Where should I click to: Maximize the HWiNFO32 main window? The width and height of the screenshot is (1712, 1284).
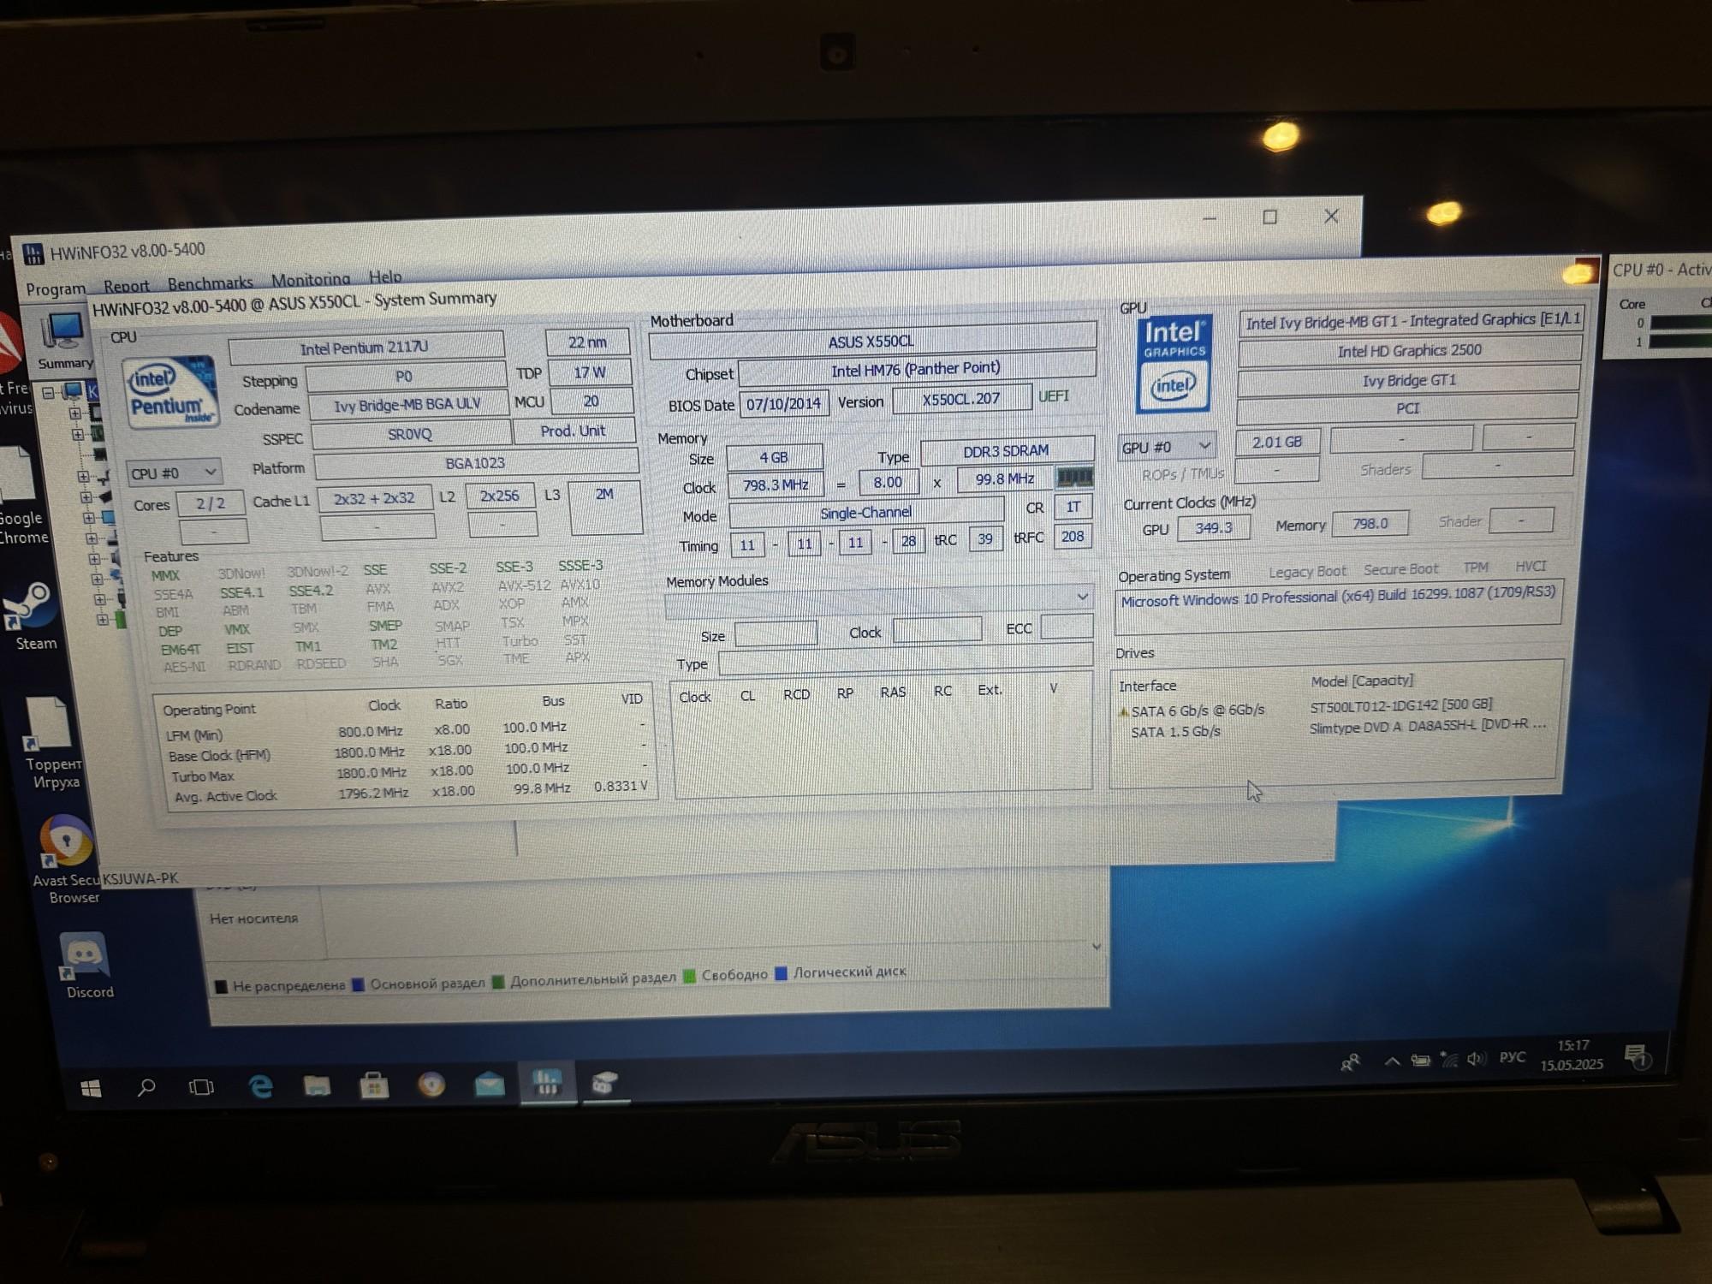(x=1270, y=217)
